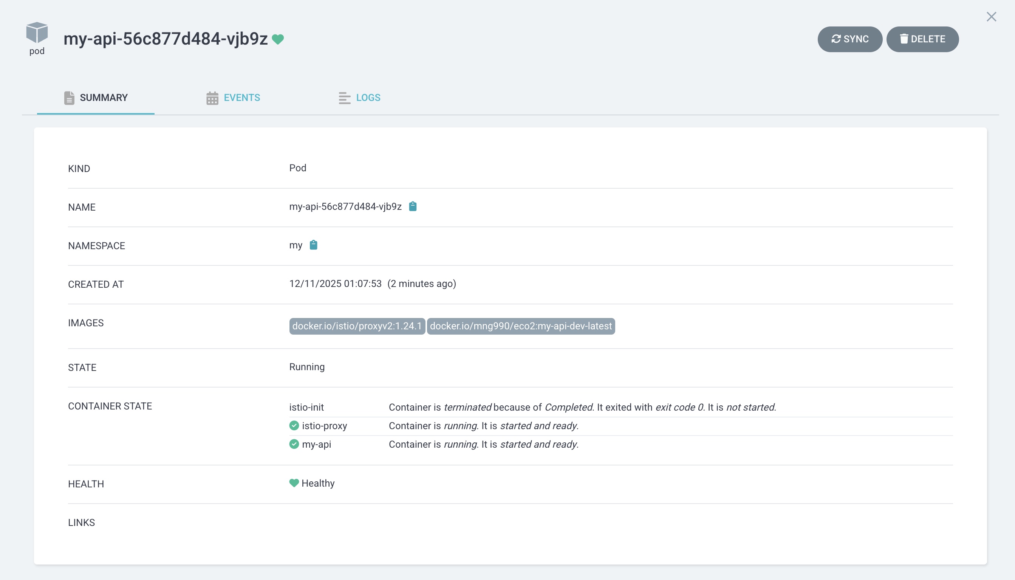1015x580 pixels.
Task: Click green check icon beside istio-proxy
Action: point(294,425)
